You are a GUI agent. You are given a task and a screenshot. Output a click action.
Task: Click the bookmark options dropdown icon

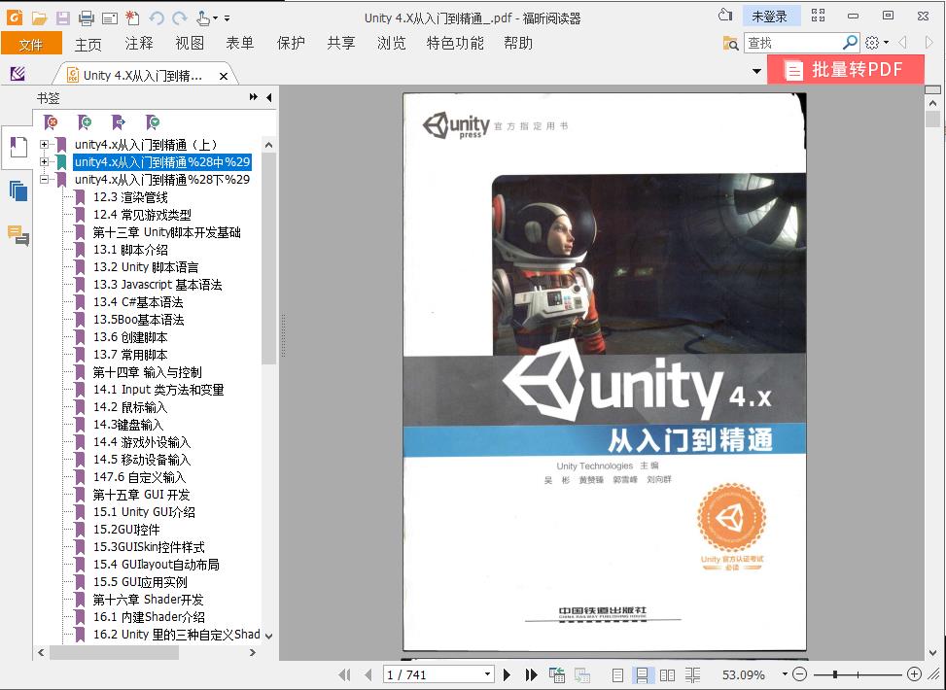[x=153, y=122]
